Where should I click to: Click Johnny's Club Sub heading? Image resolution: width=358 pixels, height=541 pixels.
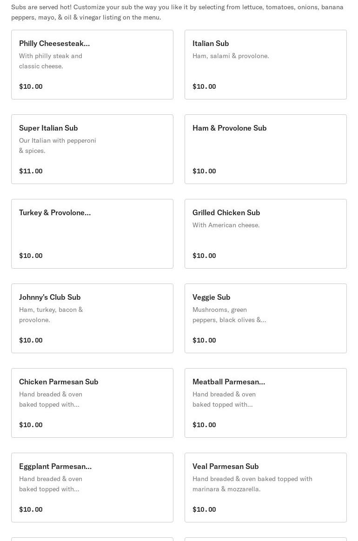point(50,297)
